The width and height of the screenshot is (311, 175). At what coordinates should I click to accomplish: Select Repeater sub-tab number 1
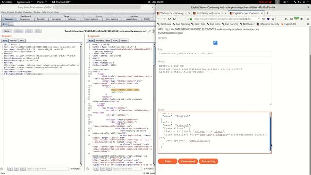pyautogui.click(x=4, y=24)
